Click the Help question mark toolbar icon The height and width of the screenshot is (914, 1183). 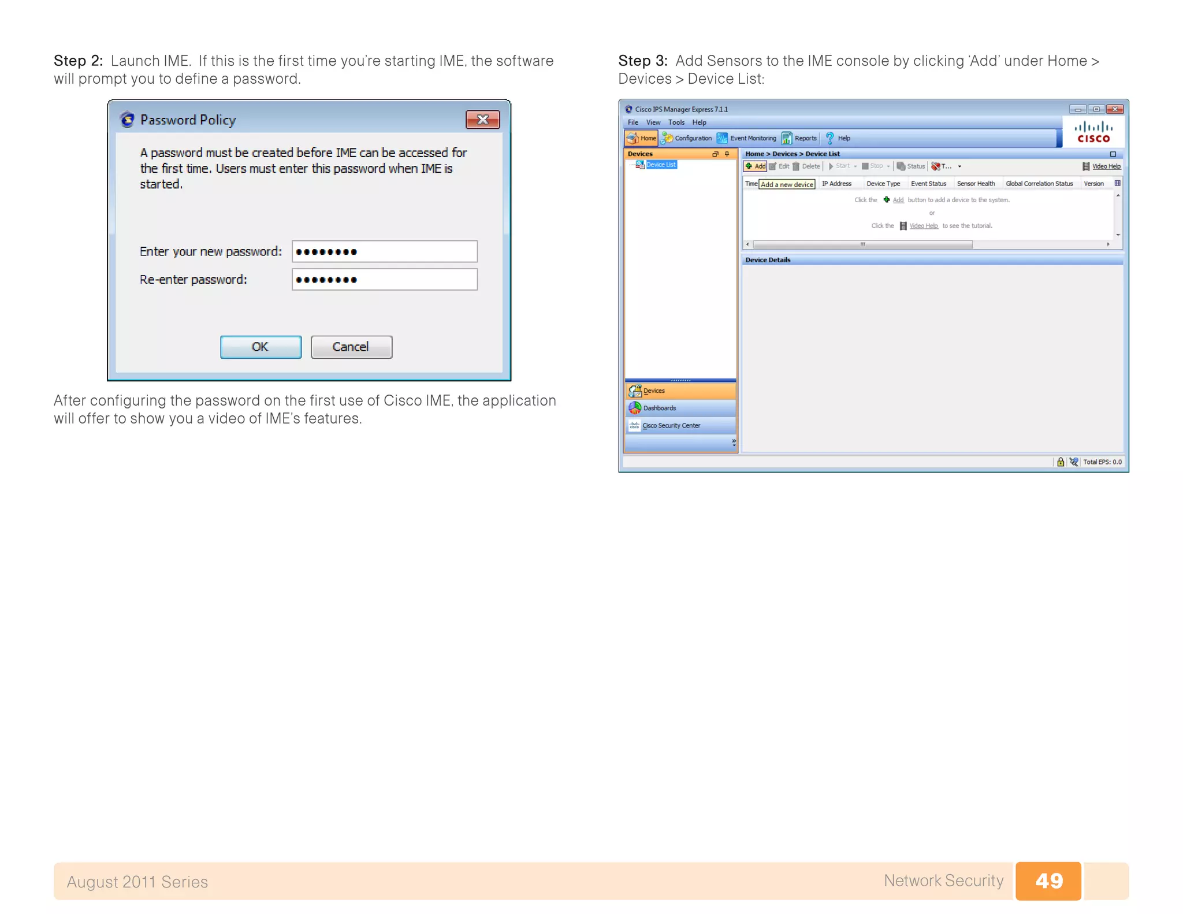[830, 138]
